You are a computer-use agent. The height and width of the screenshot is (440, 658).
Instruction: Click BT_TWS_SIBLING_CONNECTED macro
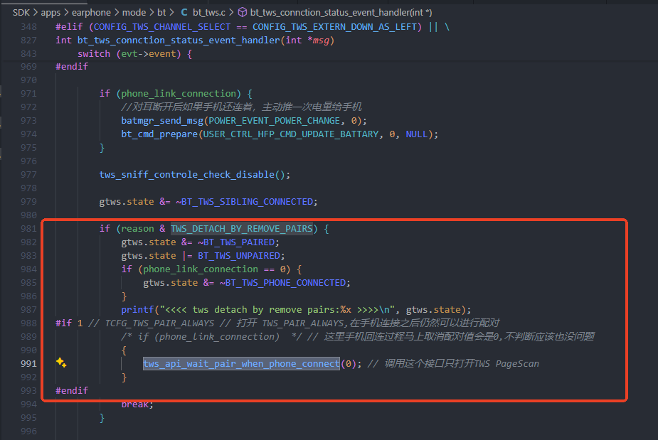pyautogui.click(x=247, y=202)
